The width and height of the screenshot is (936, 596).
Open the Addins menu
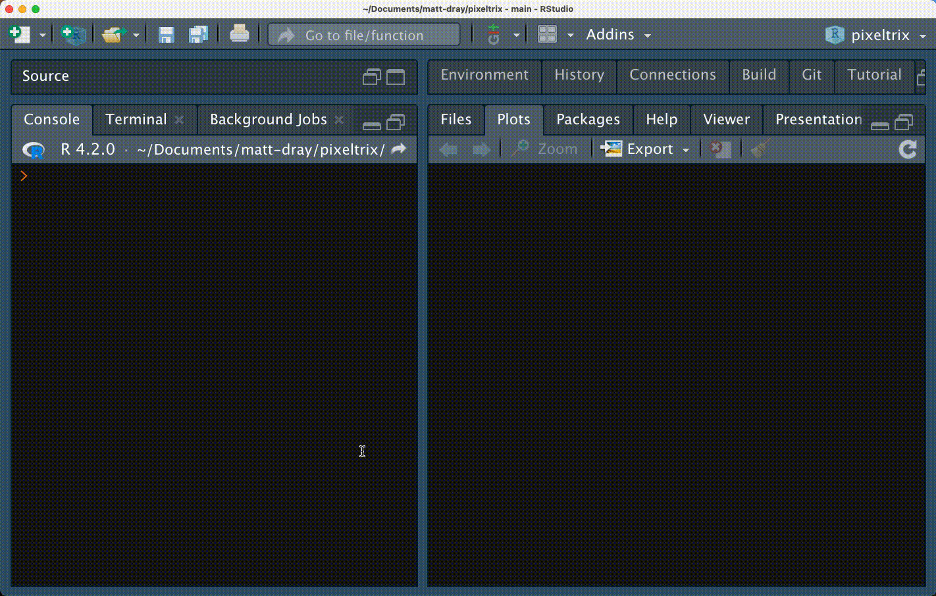coord(610,34)
